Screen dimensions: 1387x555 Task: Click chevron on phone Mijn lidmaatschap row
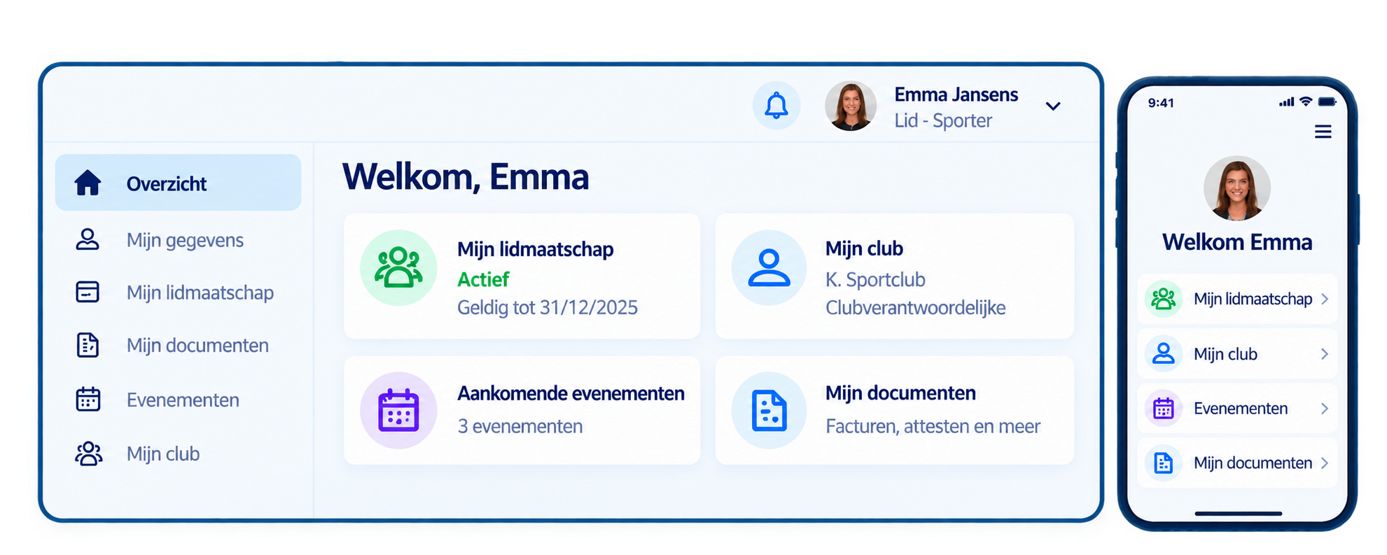(1325, 299)
